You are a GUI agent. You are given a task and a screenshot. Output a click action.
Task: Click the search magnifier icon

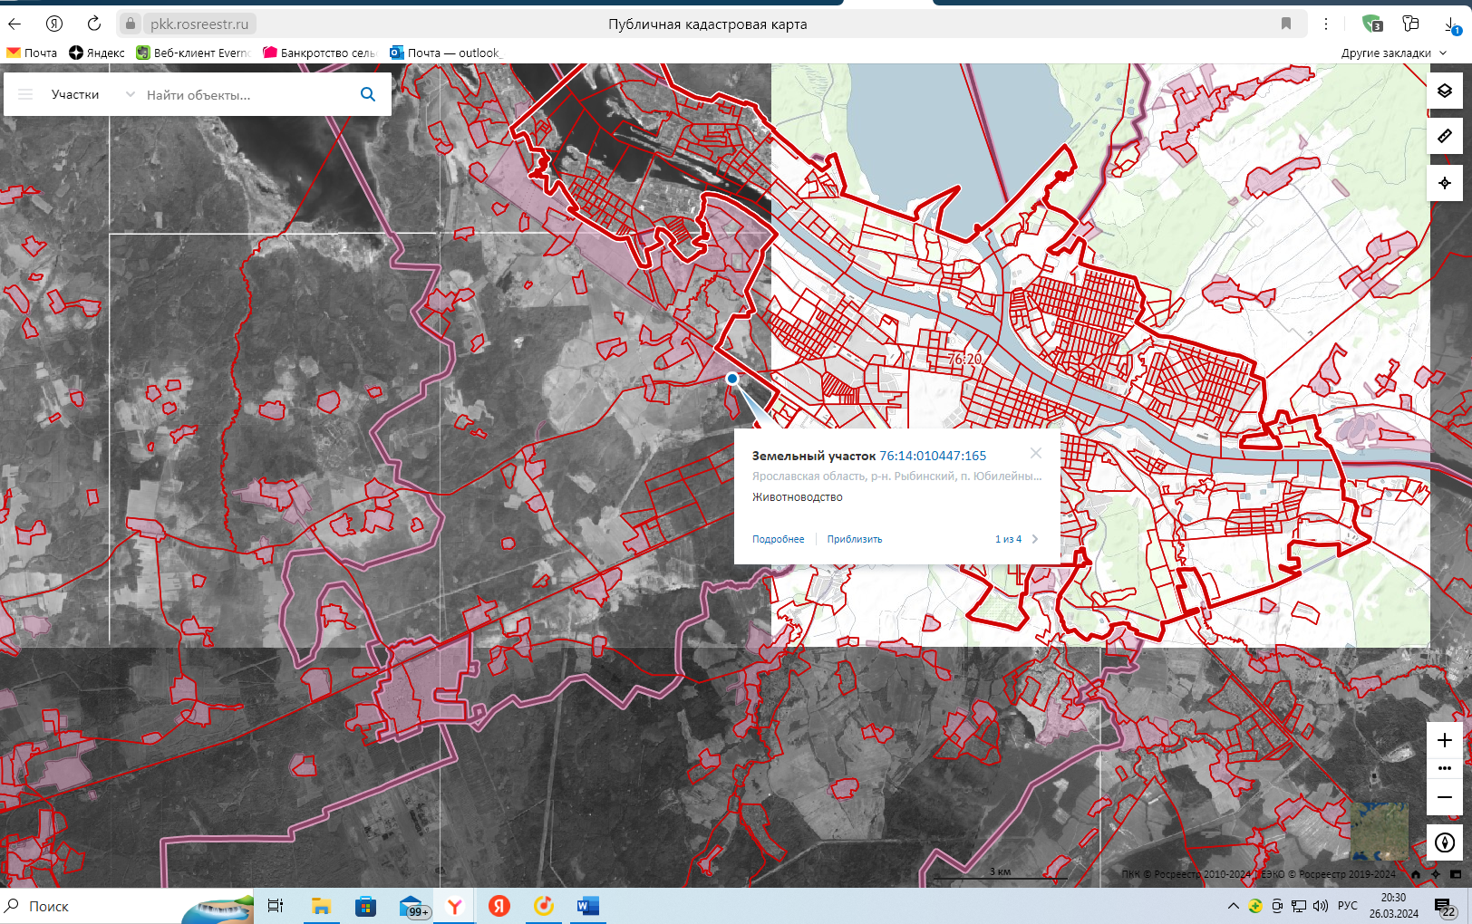click(x=368, y=94)
